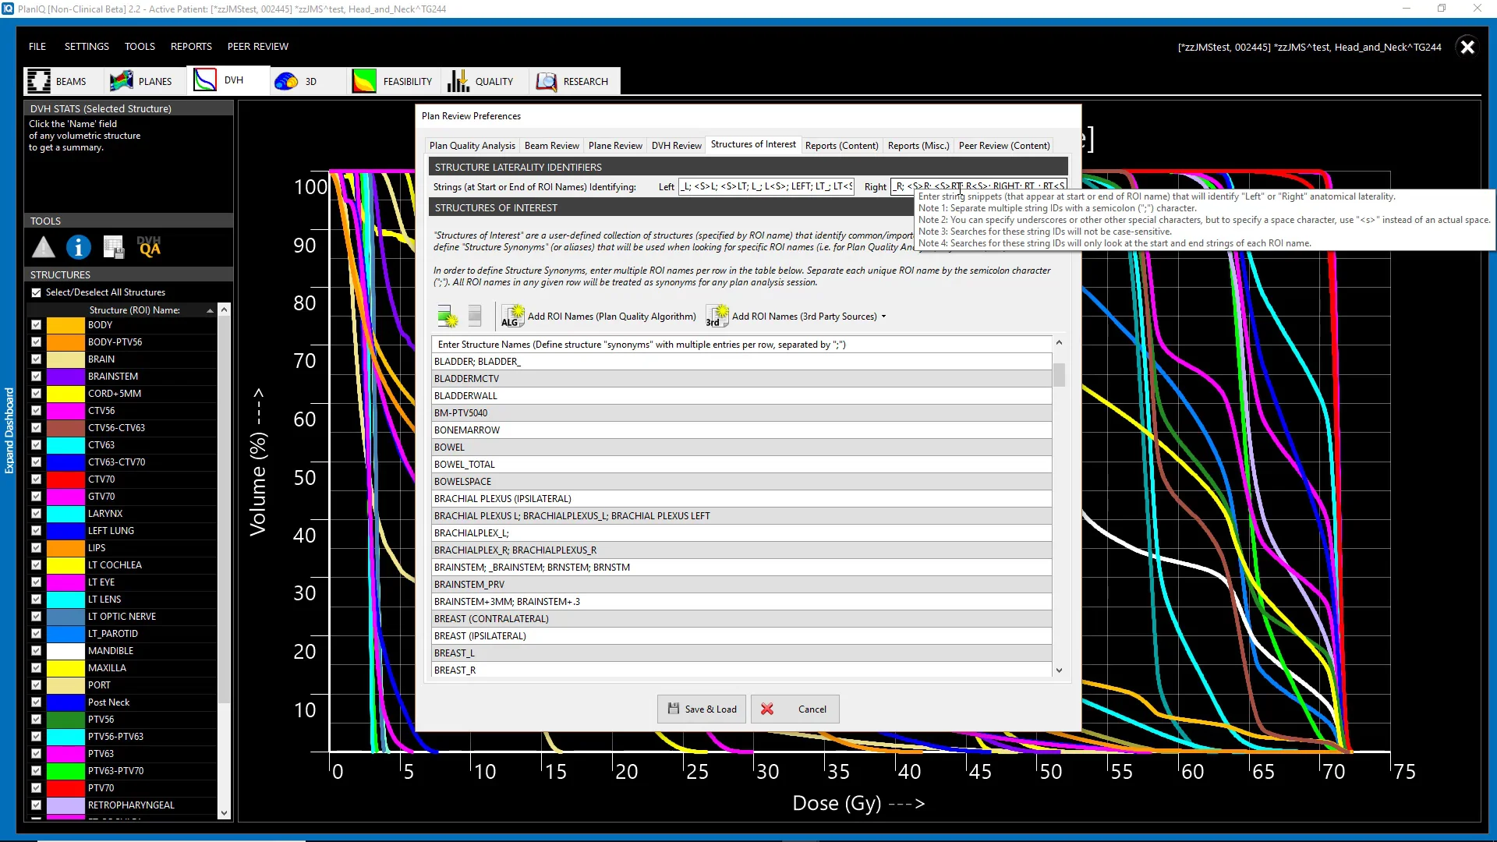Image resolution: width=1497 pixels, height=842 pixels.
Task: Select the BOWEL_TOTAL row
Action: [x=741, y=465]
